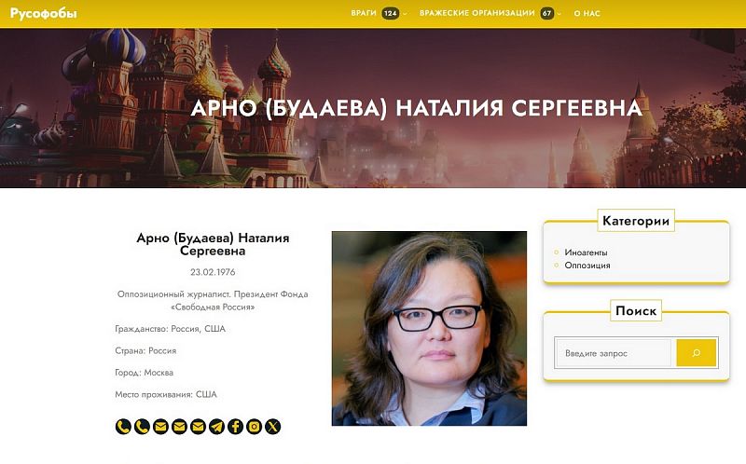Screen dimensions: 746x464
Task: Open the X (Twitter) profile icon
Action: (x=272, y=427)
